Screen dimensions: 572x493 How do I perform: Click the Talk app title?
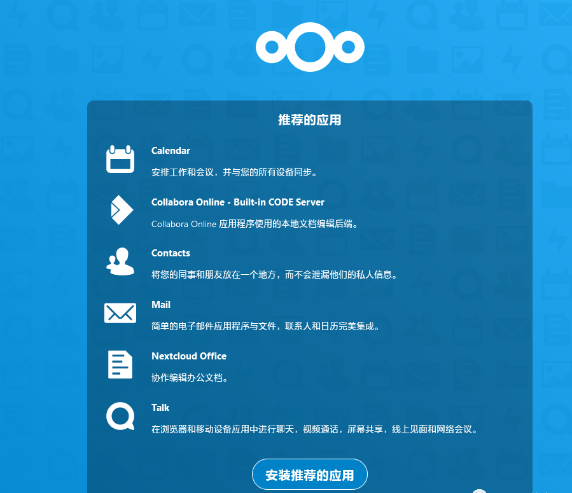[x=160, y=408]
